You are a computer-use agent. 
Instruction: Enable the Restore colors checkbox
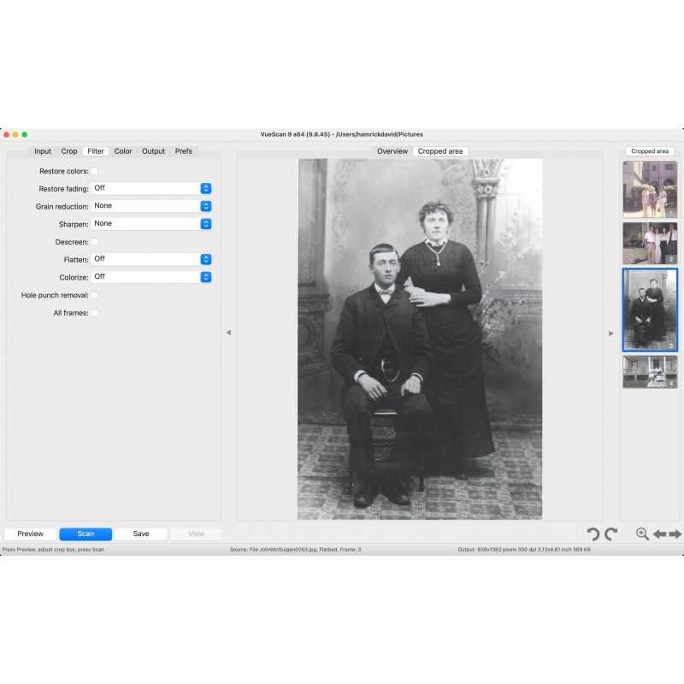click(95, 171)
